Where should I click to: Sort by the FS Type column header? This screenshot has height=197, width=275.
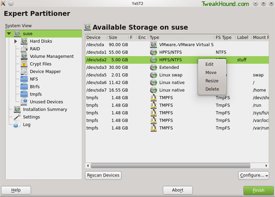tap(224, 37)
